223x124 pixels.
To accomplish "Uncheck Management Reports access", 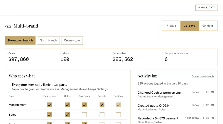I will tap(102, 105).
